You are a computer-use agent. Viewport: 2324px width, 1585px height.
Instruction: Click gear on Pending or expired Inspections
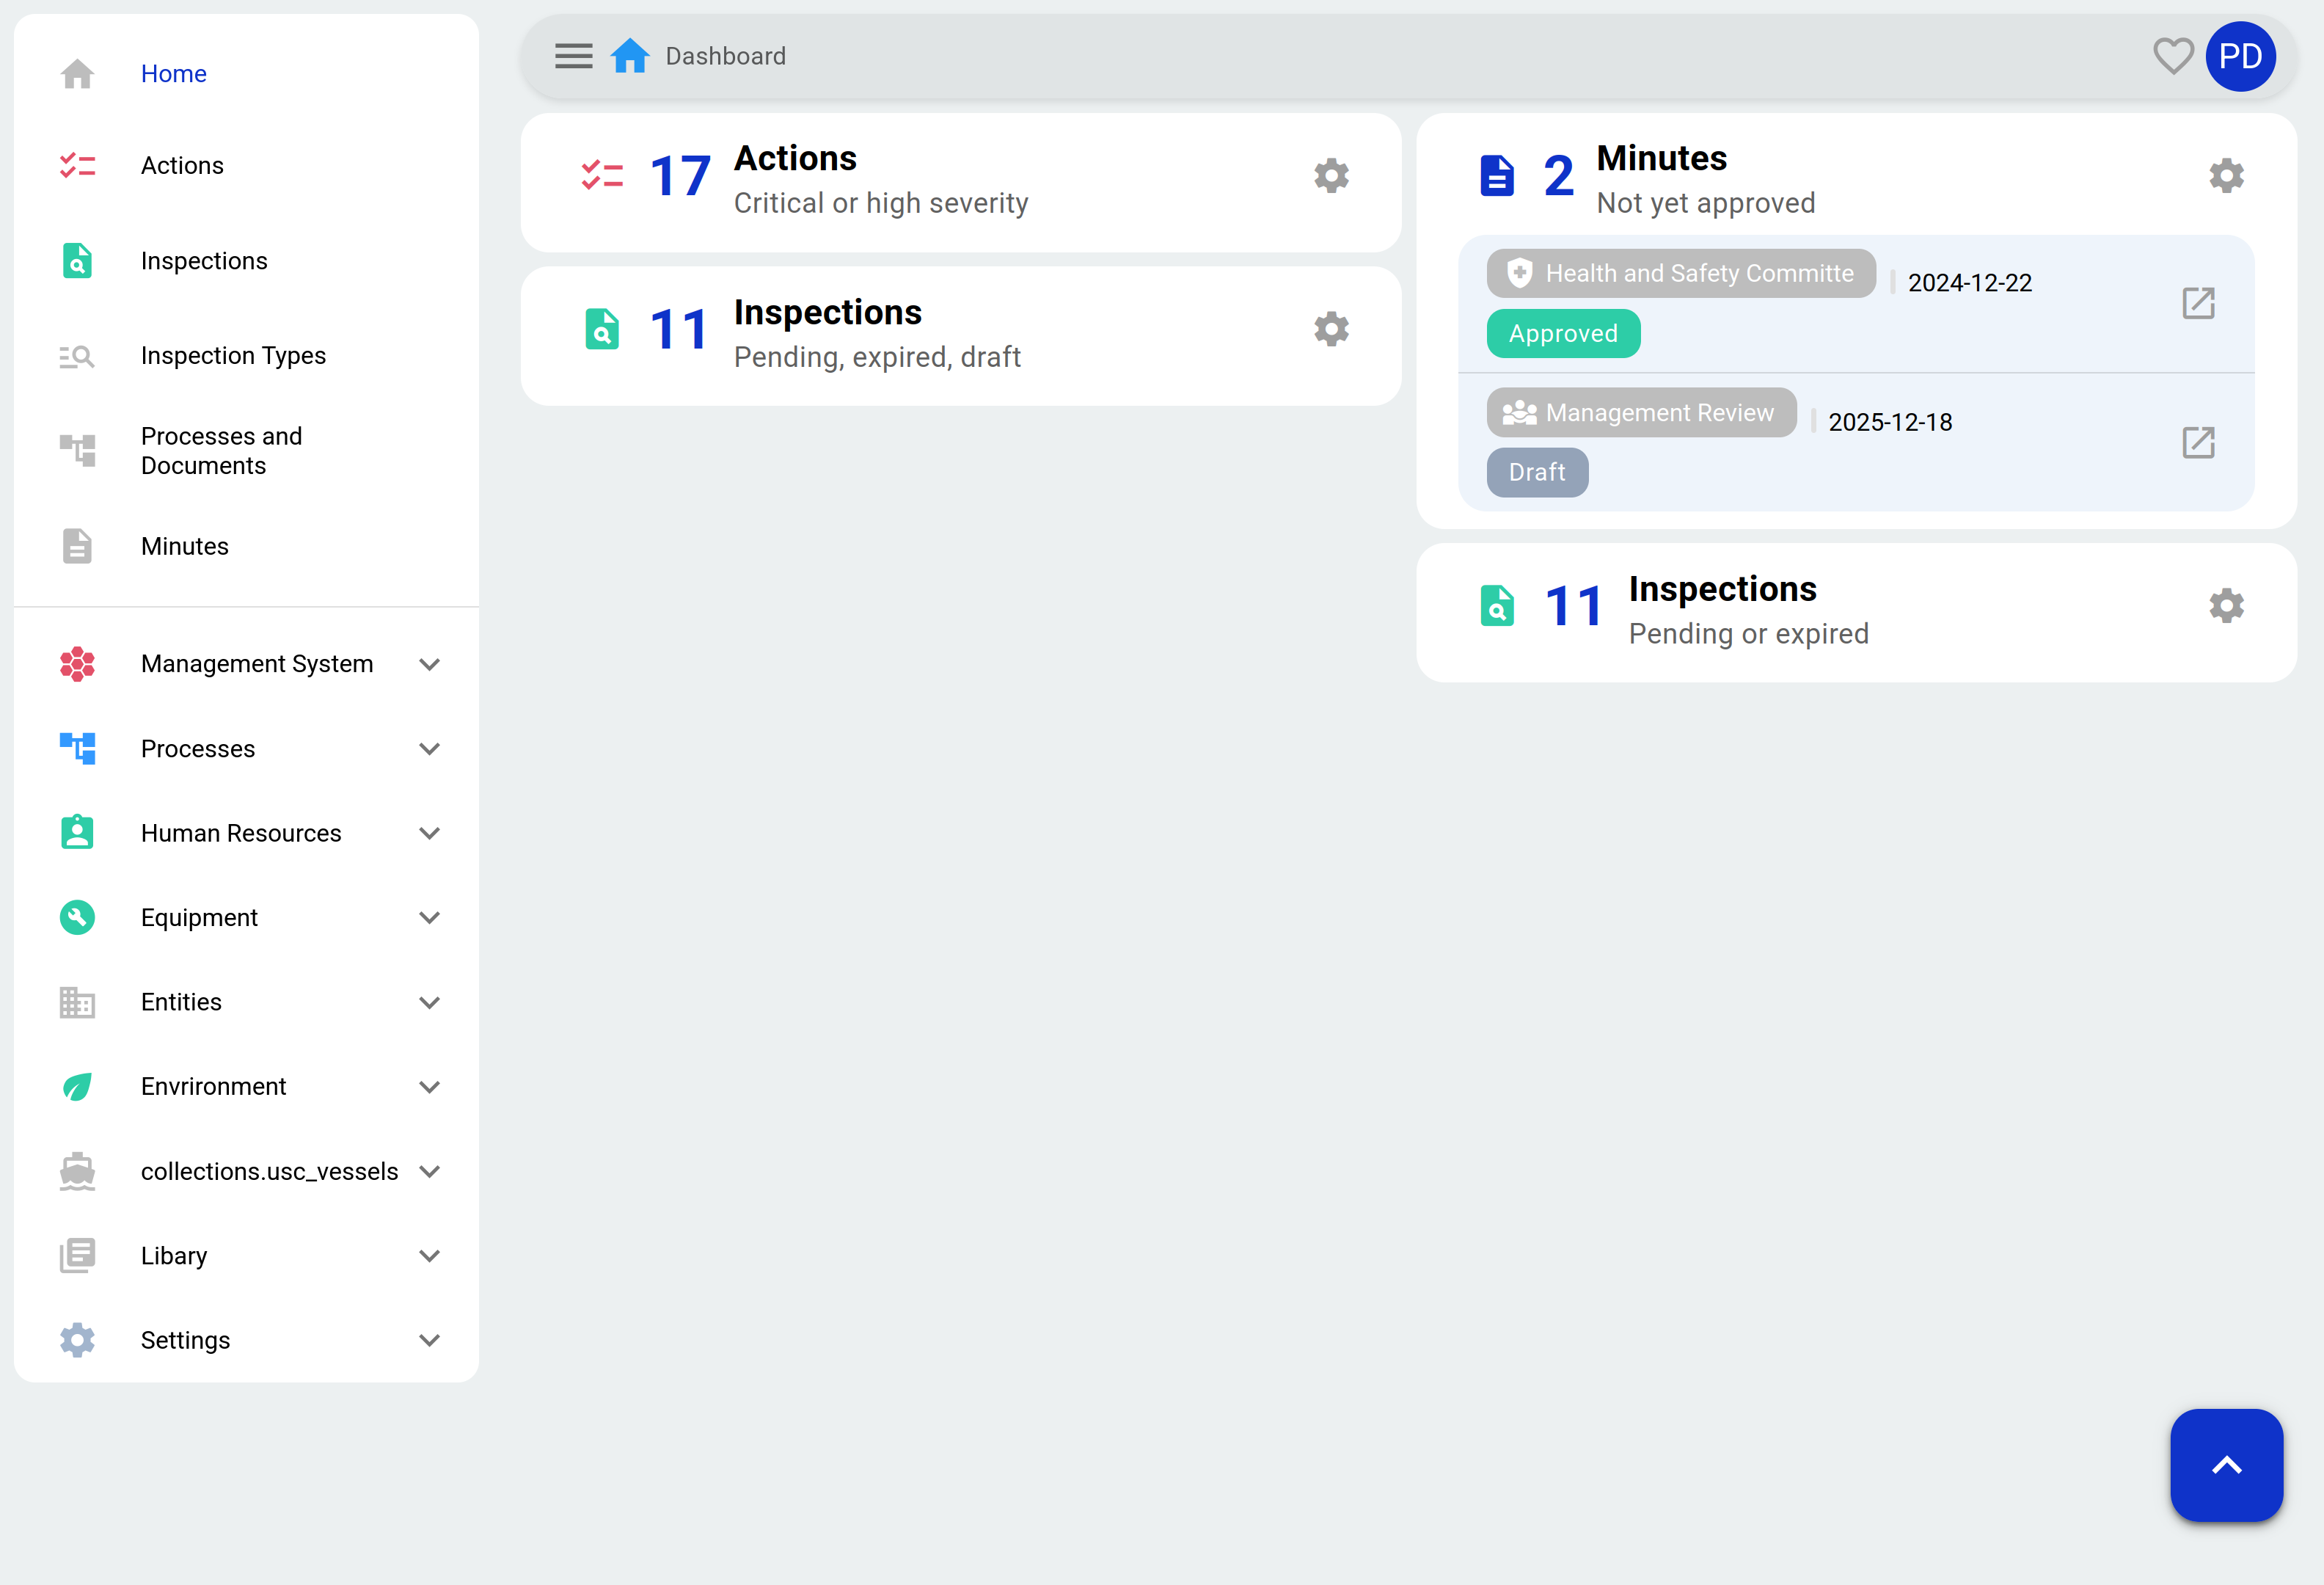coord(2226,606)
